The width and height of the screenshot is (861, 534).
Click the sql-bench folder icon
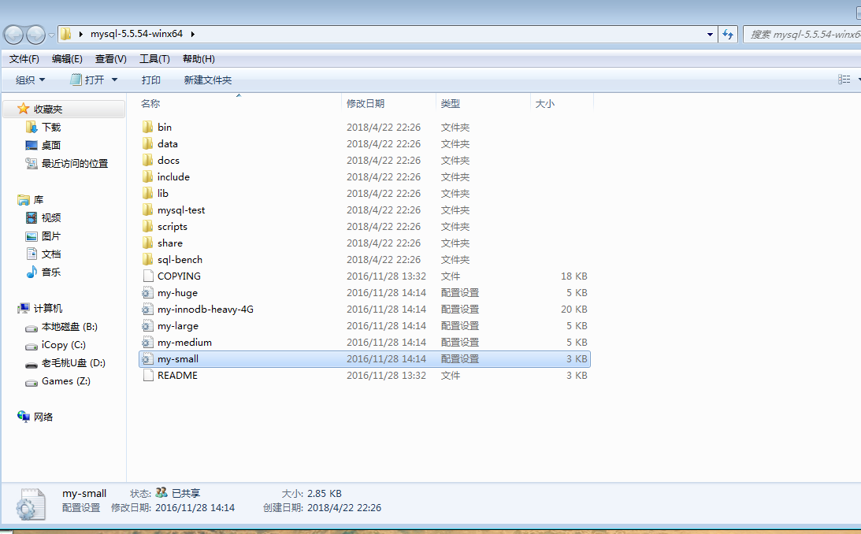coord(148,259)
